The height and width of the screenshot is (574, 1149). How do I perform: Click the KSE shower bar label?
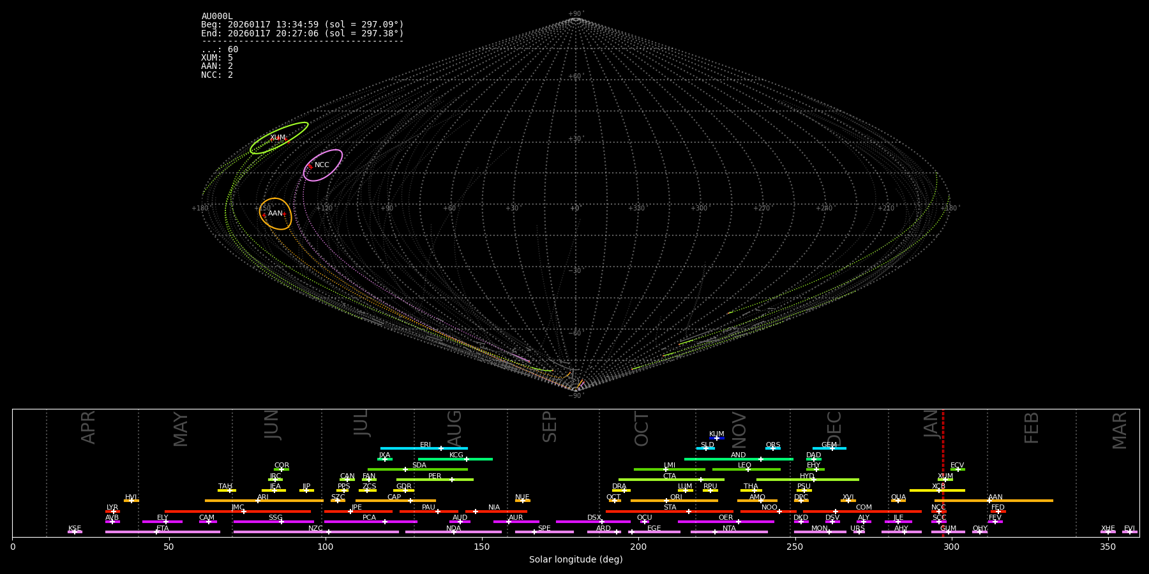pos(75,529)
